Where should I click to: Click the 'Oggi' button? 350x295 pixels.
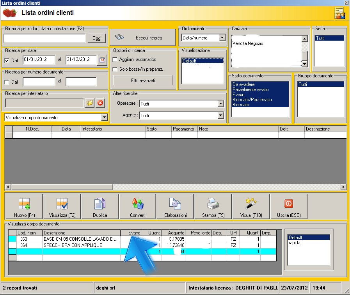96,38
